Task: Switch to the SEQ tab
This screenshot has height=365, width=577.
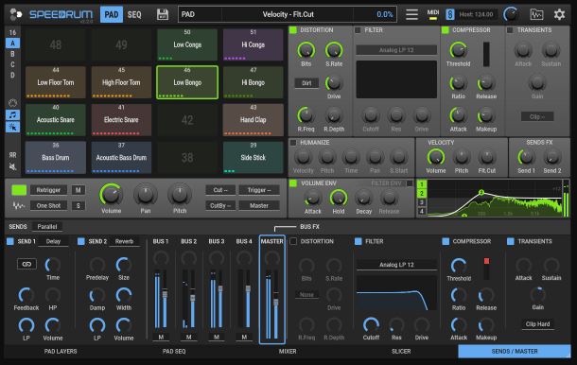Action: click(x=134, y=14)
